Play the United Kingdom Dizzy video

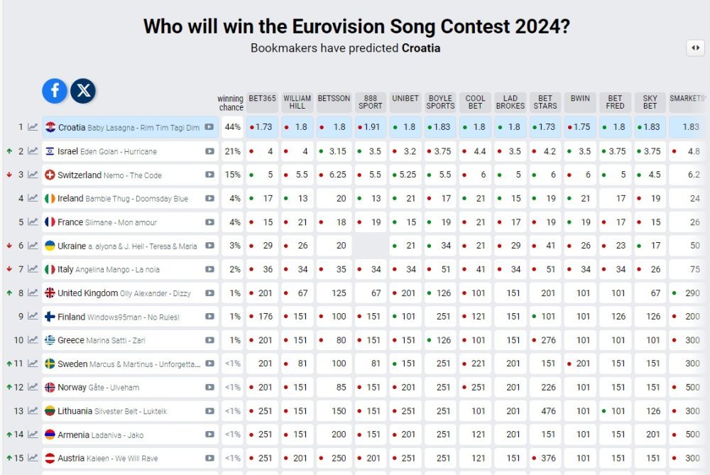pos(209,293)
